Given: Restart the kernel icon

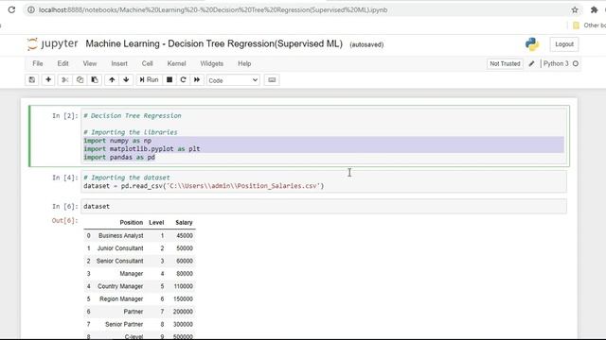Looking at the screenshot, I should click(x=183, y=79).
